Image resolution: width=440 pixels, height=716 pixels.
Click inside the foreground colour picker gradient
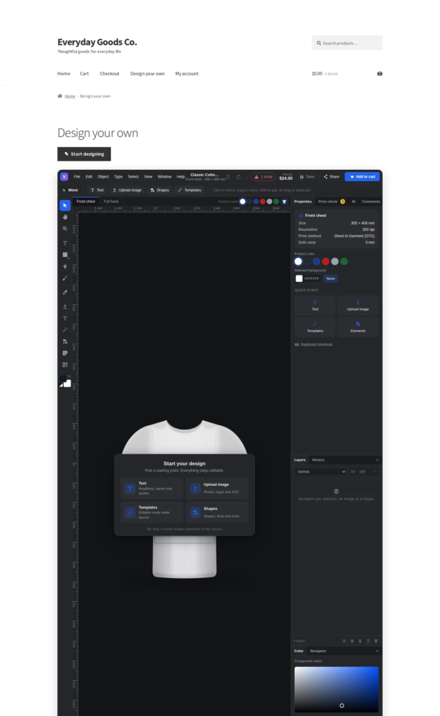point(337,689)
